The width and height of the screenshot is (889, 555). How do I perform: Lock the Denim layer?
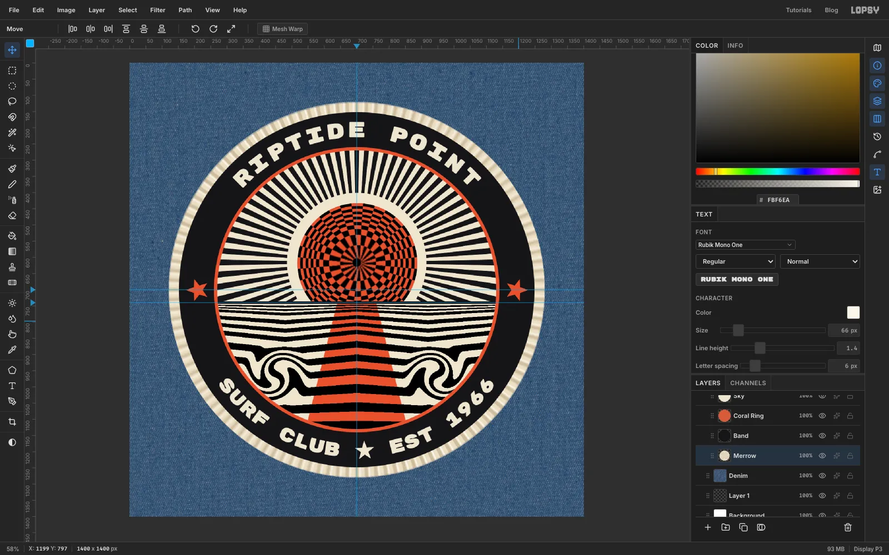[850, 476]
